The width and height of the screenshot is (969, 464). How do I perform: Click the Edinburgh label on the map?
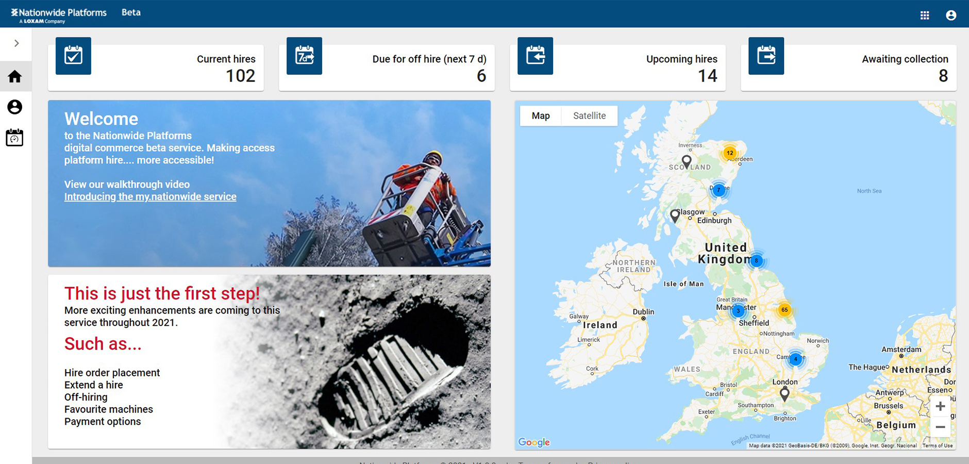[x=714, y=220]
